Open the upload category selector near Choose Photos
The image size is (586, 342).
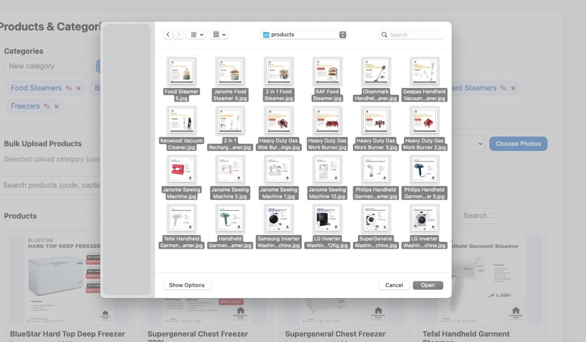click(x=469, y=143)
